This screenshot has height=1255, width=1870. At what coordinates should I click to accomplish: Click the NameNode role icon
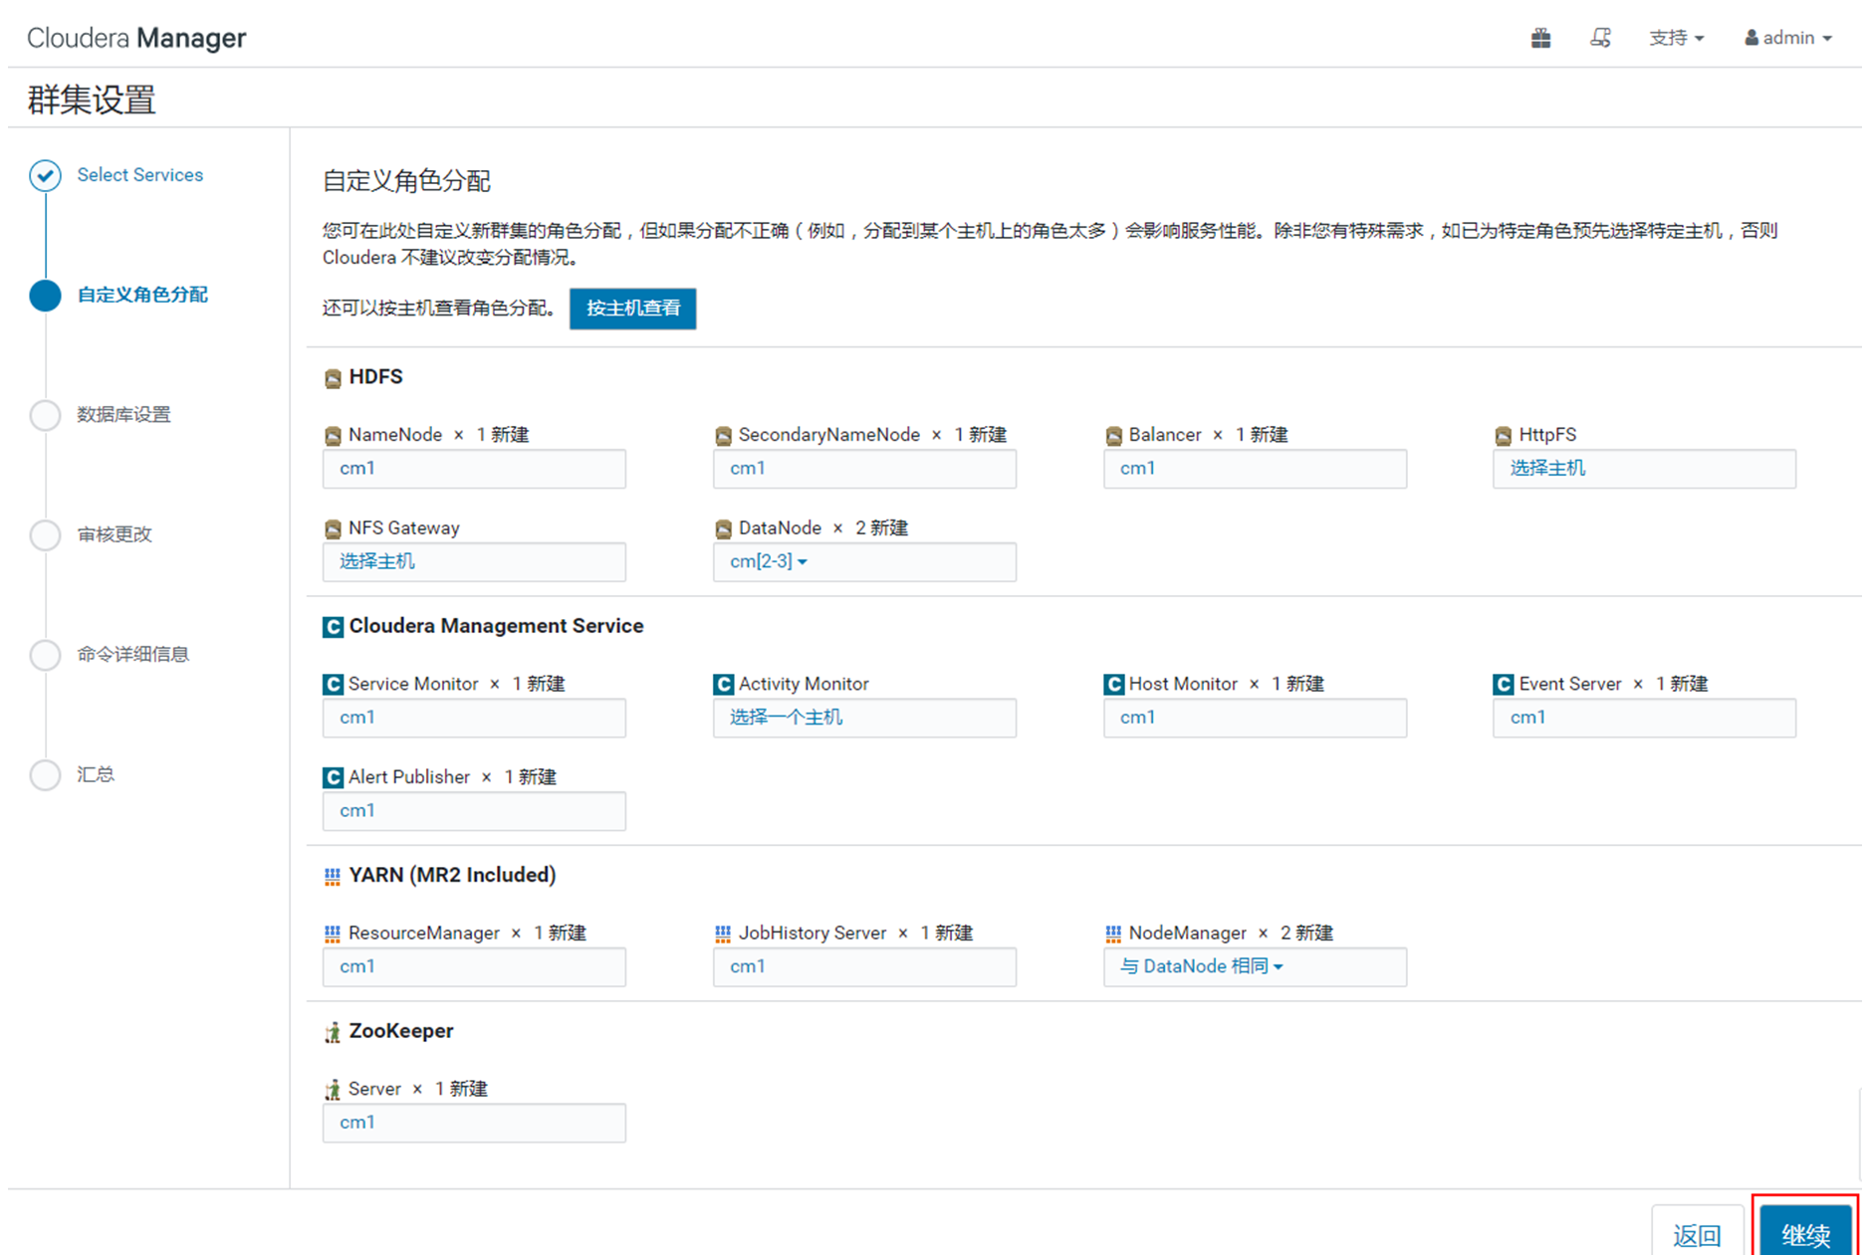tap(333, 436)
